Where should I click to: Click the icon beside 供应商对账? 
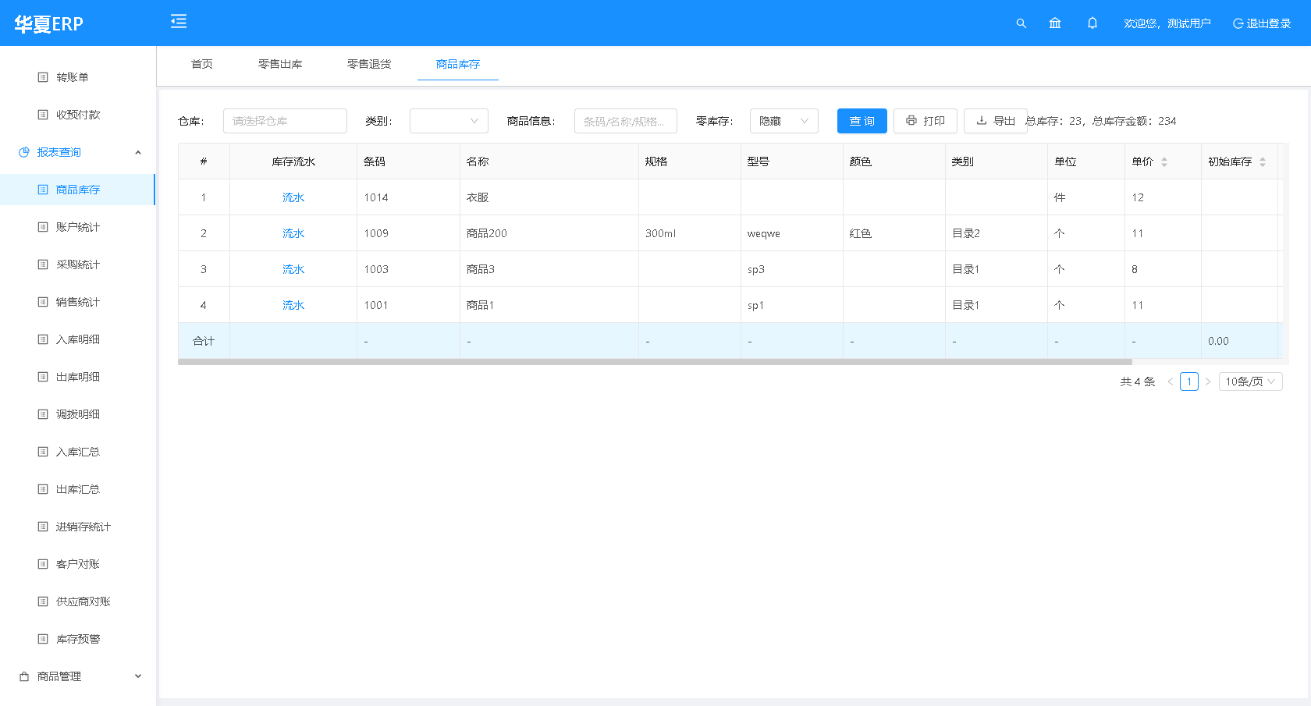coord(43,601)
